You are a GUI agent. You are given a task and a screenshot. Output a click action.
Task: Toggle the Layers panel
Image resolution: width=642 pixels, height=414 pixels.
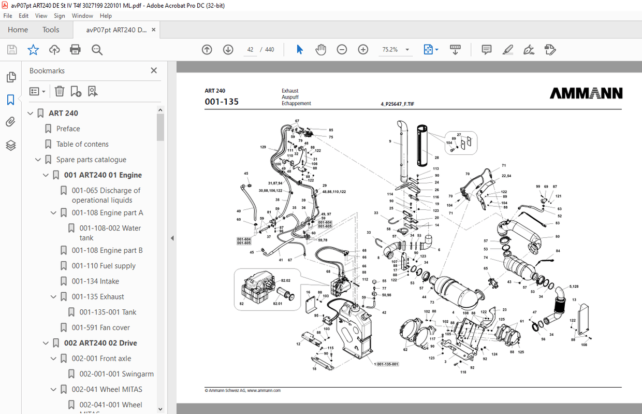11,146
